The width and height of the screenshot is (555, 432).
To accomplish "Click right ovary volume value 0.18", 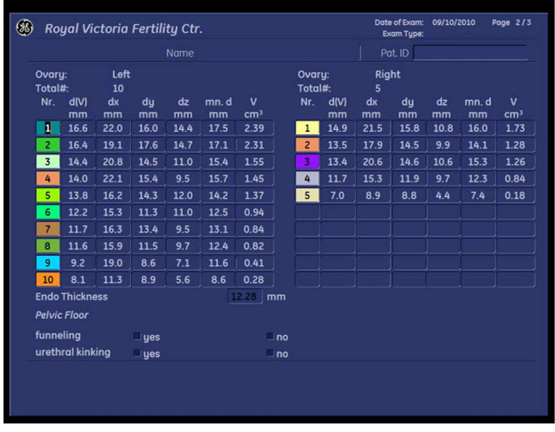I will pos(515,195).
